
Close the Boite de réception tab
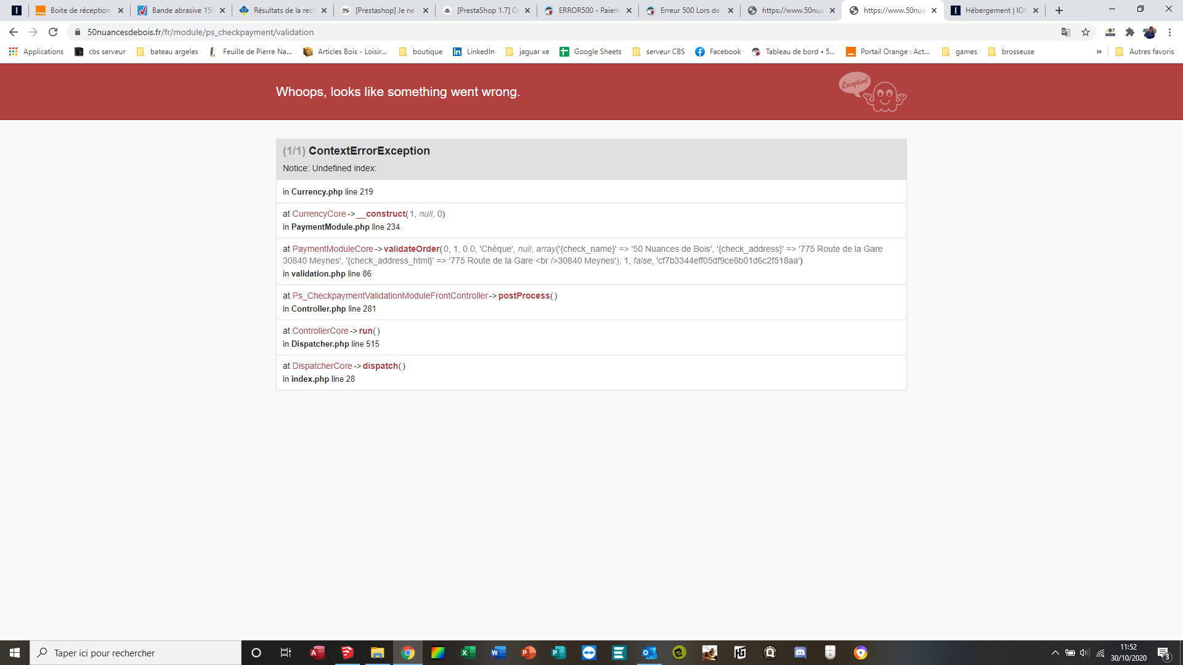tap(121, 10)
